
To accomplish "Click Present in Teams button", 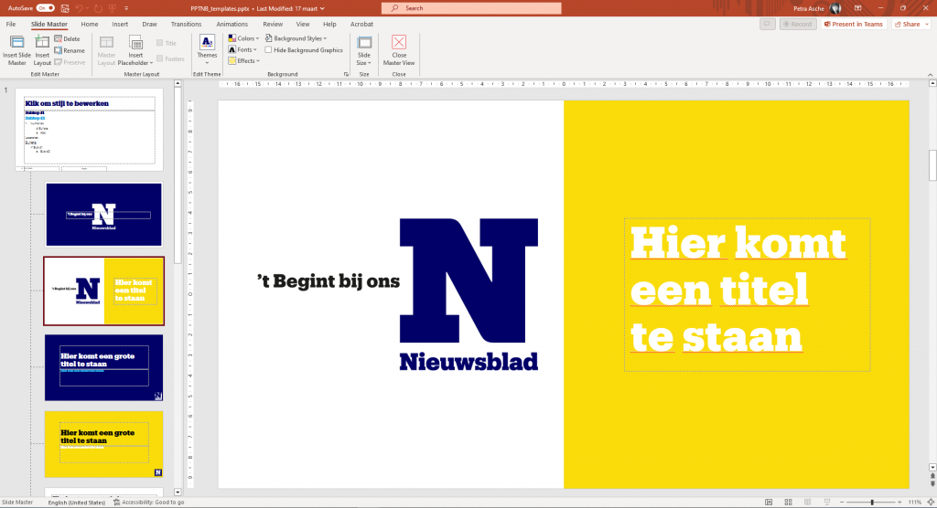I will pos(853,24).
